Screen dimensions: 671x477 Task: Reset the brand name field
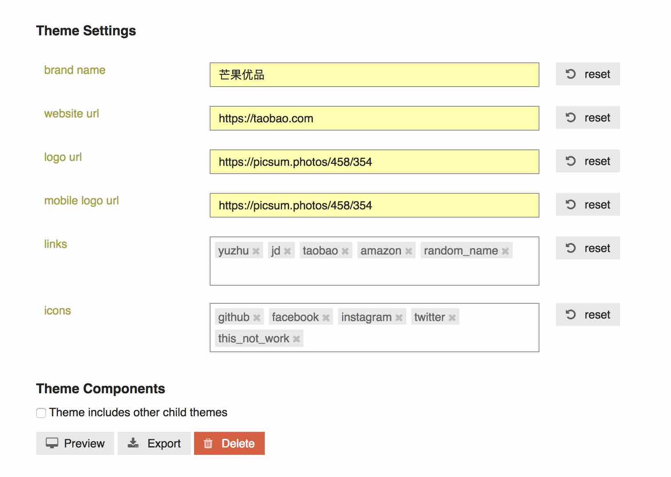click(587, 74)
